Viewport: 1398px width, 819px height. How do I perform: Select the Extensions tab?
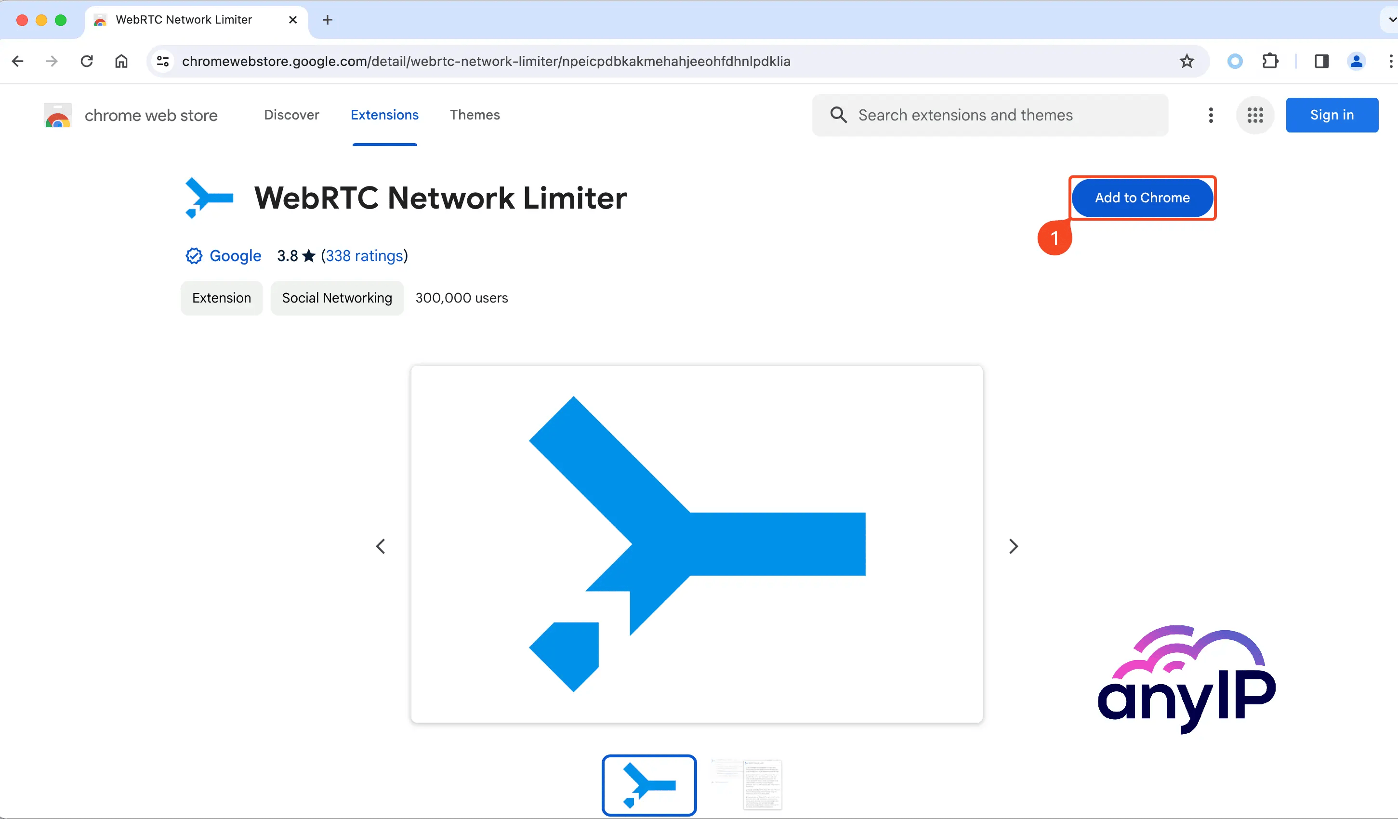[x=384, y=114]
